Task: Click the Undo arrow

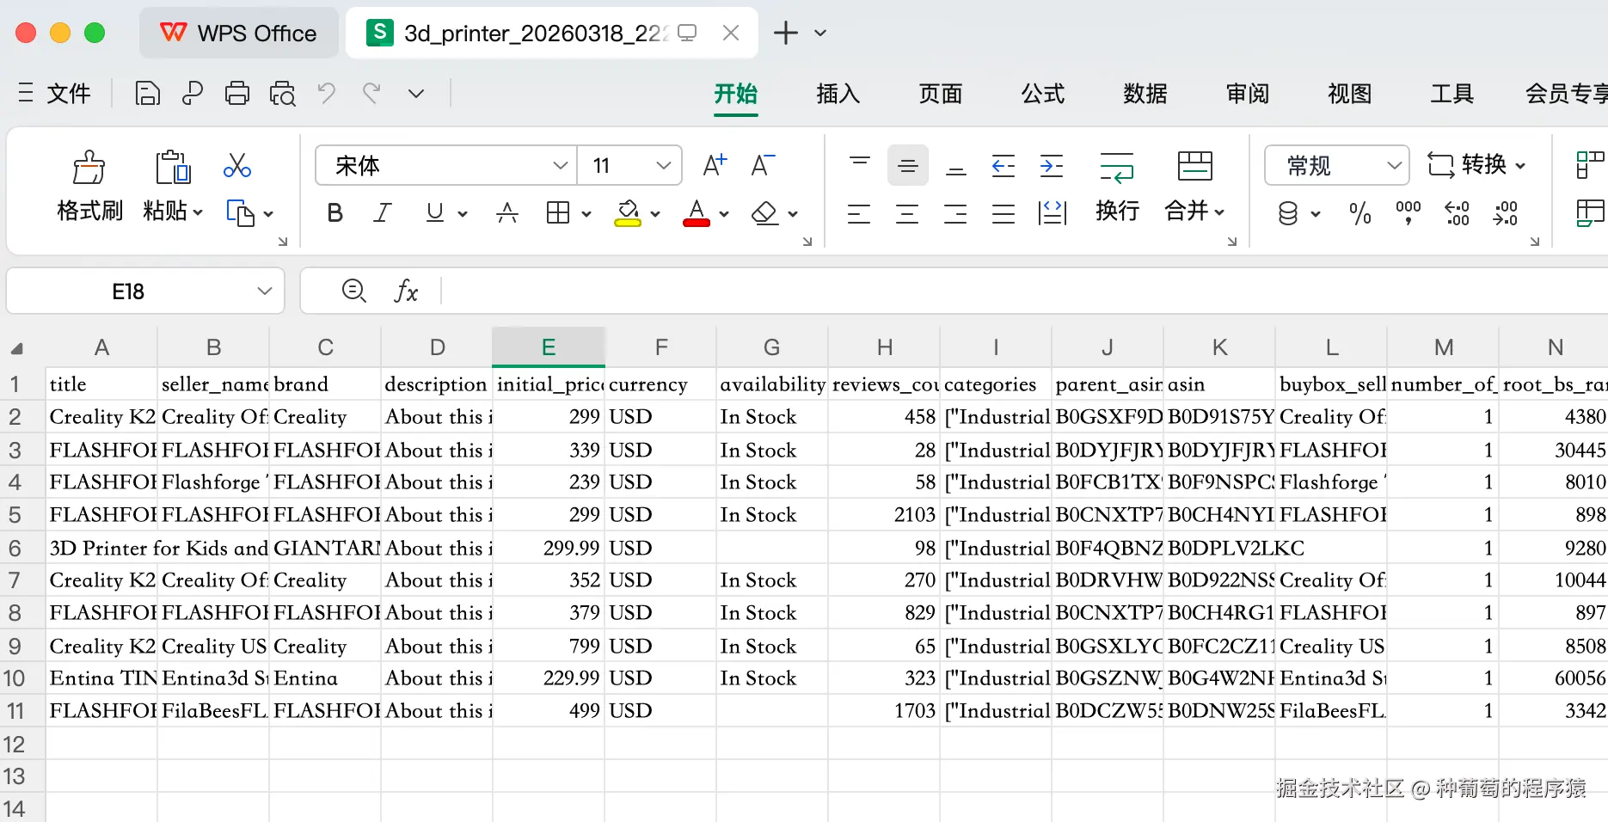Action: (327, 92)
